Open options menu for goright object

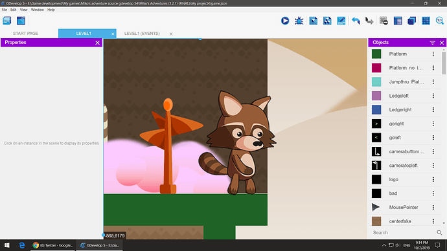tap(433, 124)
